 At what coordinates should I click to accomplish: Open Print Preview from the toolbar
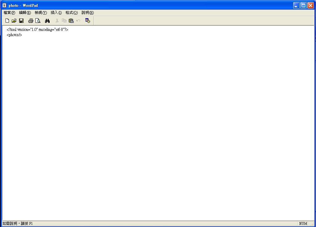[38, 21]
